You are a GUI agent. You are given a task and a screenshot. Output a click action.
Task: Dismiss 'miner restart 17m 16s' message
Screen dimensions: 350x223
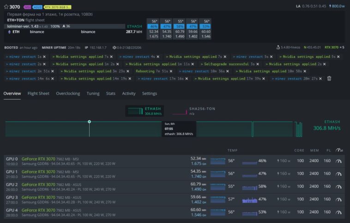[x=187, y=79]
